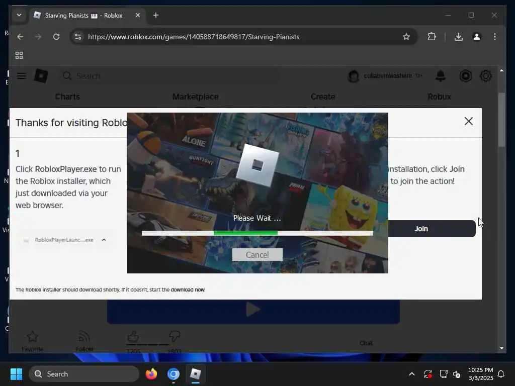Close the Thanks for visiting Roblox dialog
The height and width of the screenshot is (386, 515).
pos(469,121)
